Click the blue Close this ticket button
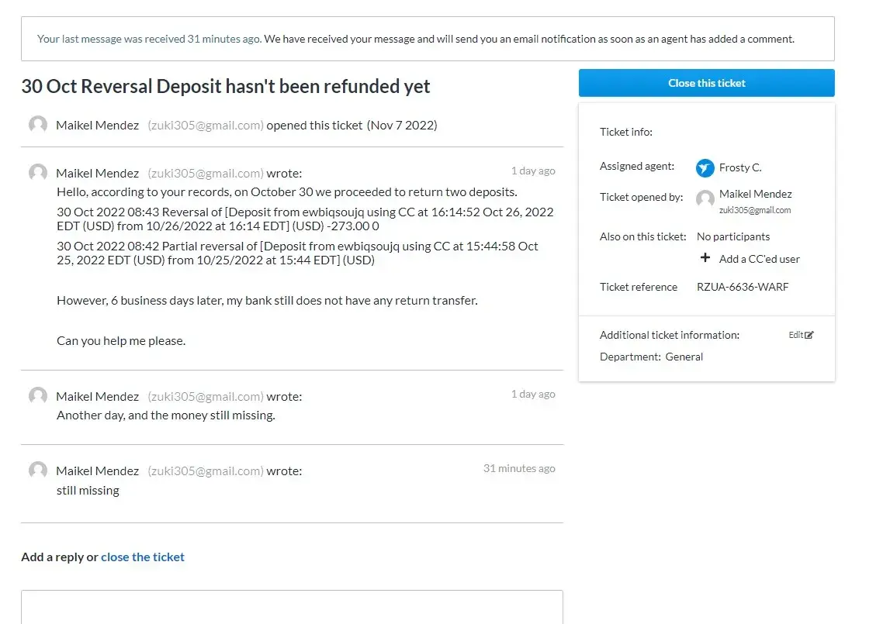This screenshot has height=624, width=890. point(706,83)
